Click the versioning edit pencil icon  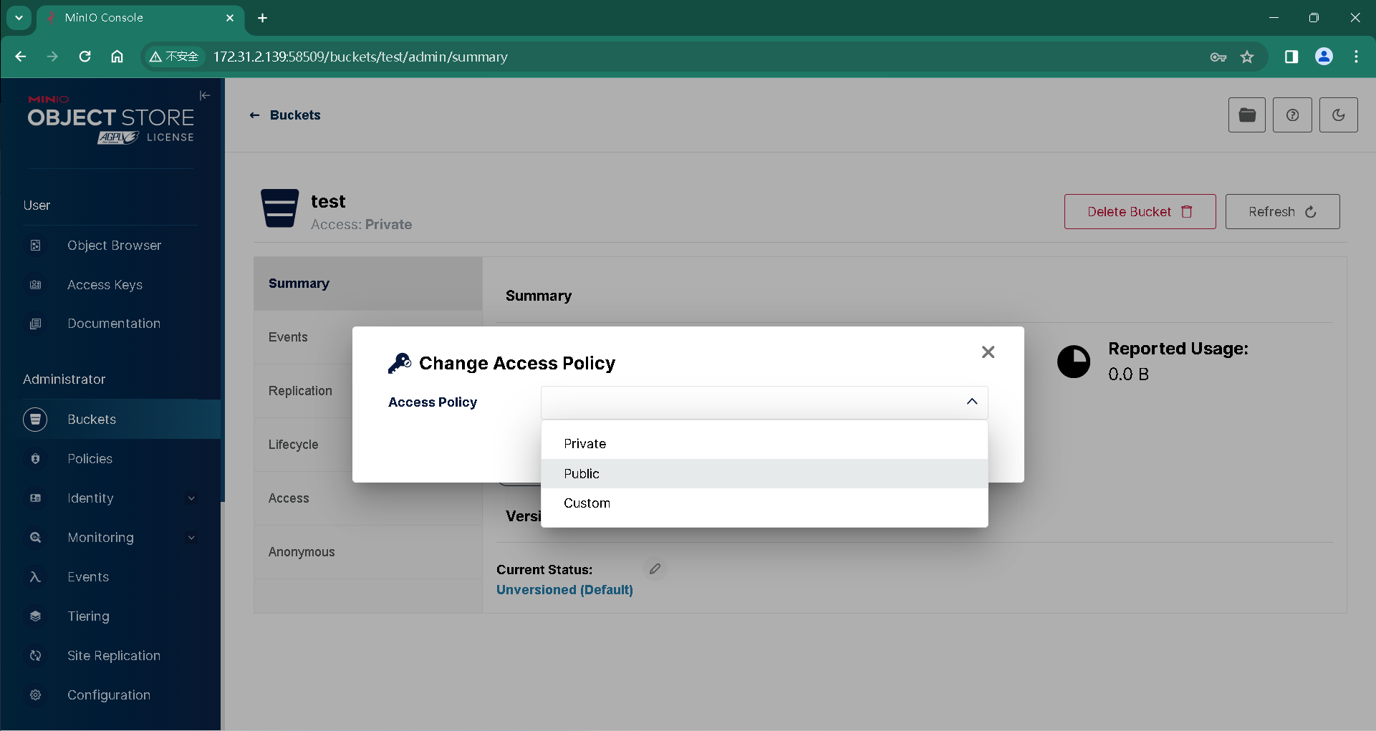pyautogui.click(x=655, y=569)
